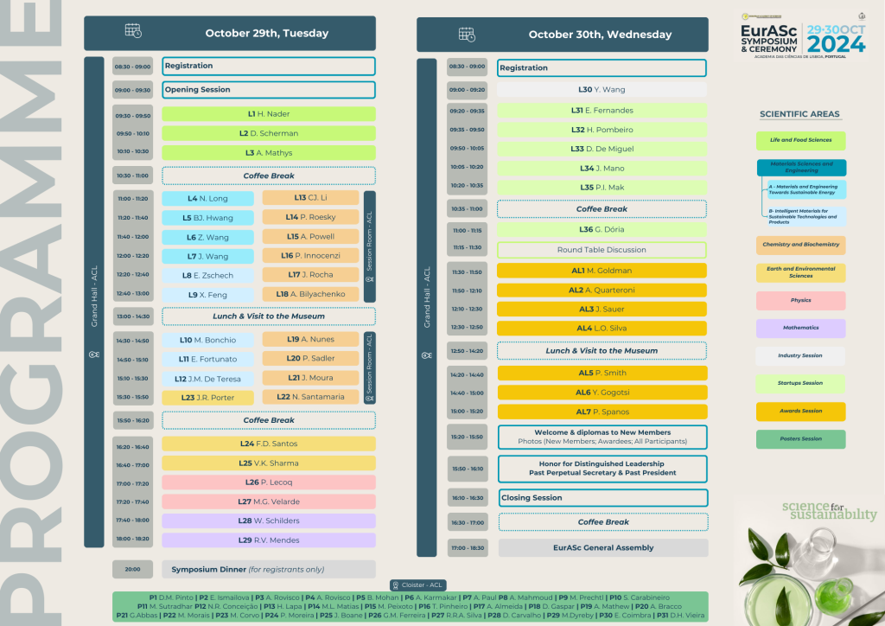This screenshot has width=885, height=626.
Task: Select lecture L18 A. Bilyachenko
Action: click(310, 293)
